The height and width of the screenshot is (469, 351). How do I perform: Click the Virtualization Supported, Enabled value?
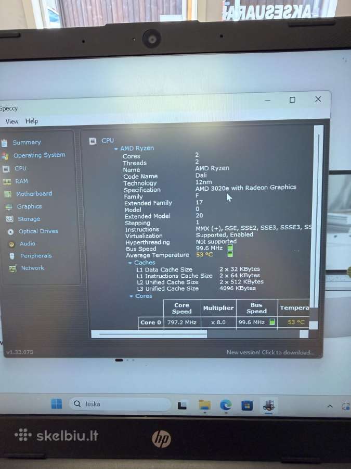coord(225,235)
